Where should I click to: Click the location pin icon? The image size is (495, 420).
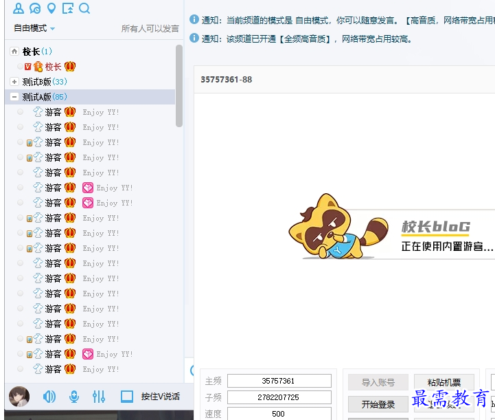point(51,8)
